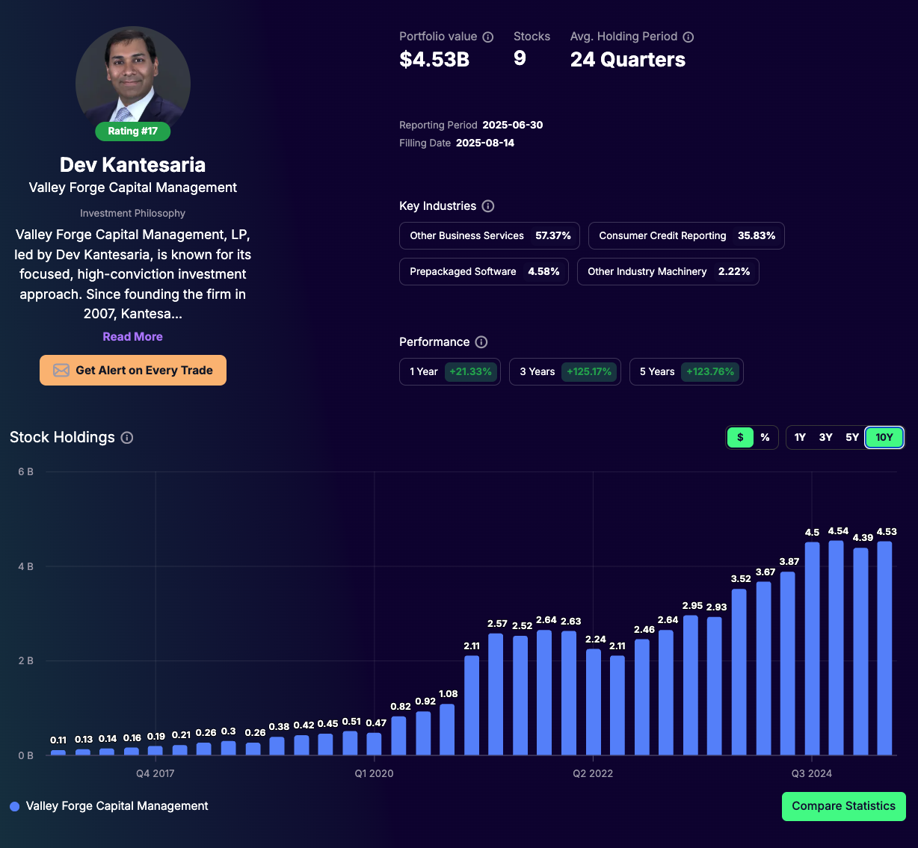The image size is (918, 848).
Task: Click blue legend dot for Valley Forge
Action: 14,806
